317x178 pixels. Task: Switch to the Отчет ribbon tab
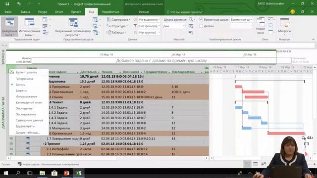[59, 12]
